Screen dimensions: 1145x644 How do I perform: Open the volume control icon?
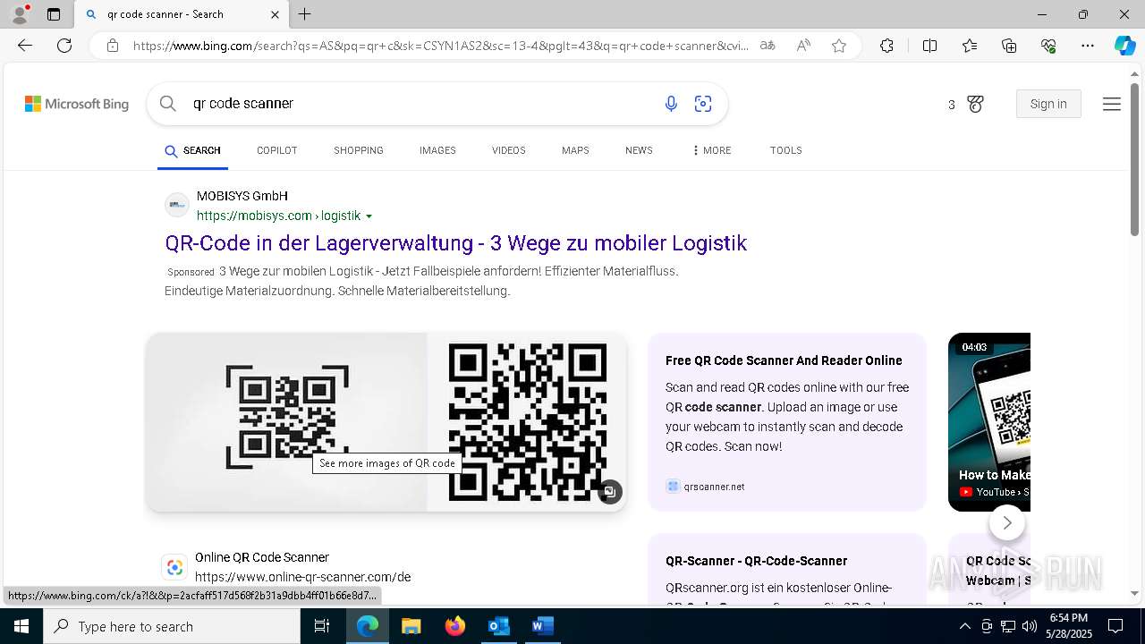(1029, 626)
